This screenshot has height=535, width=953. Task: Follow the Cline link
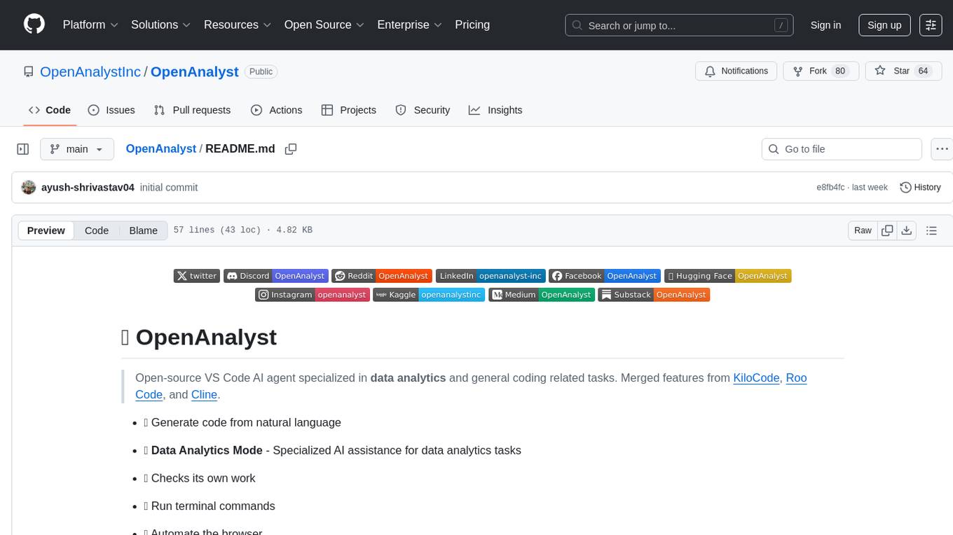pos(204,394)
